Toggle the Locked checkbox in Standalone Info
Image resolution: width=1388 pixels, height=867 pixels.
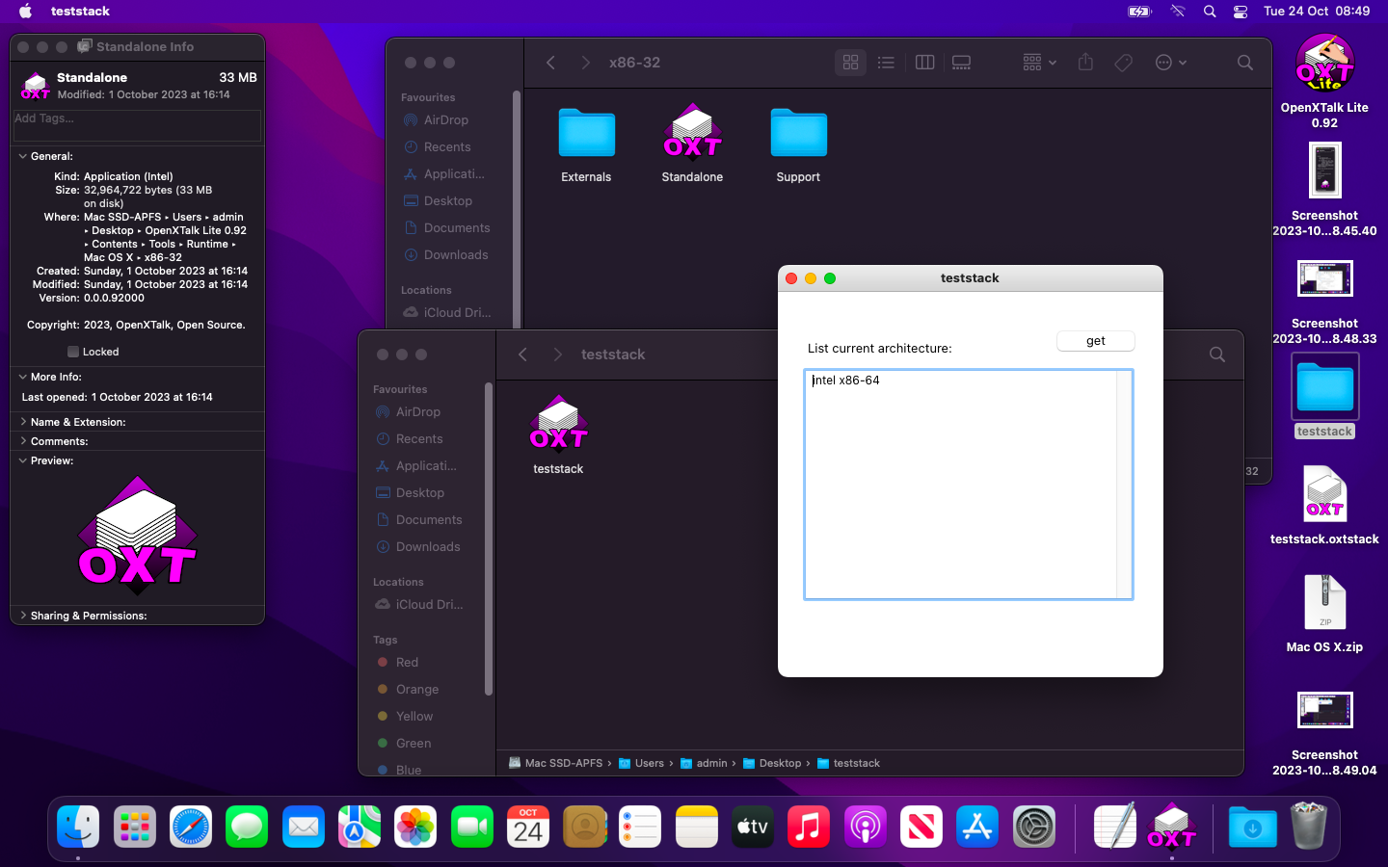click(x=73, y=352)
